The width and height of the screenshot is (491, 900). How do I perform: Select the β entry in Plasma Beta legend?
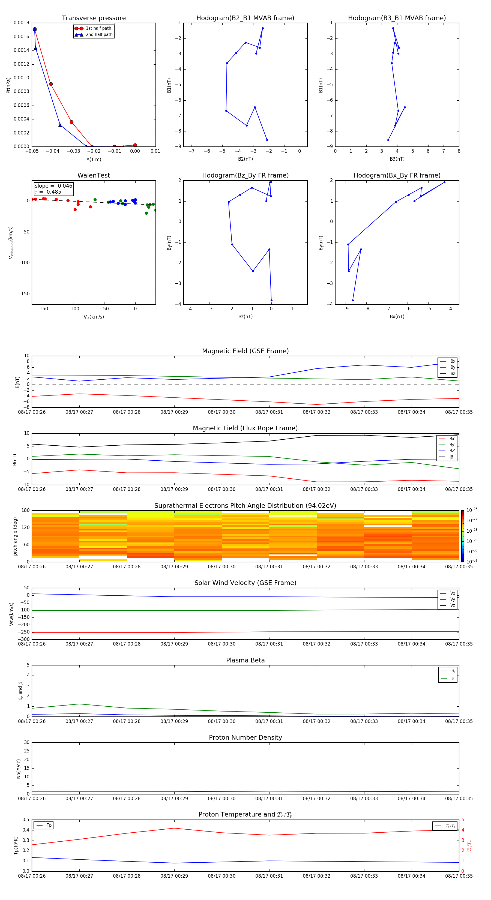coord(448,678)
